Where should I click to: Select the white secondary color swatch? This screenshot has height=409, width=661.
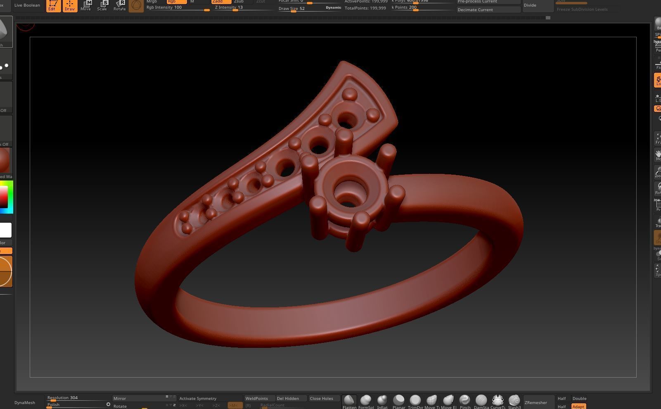[x=6, y=230]
